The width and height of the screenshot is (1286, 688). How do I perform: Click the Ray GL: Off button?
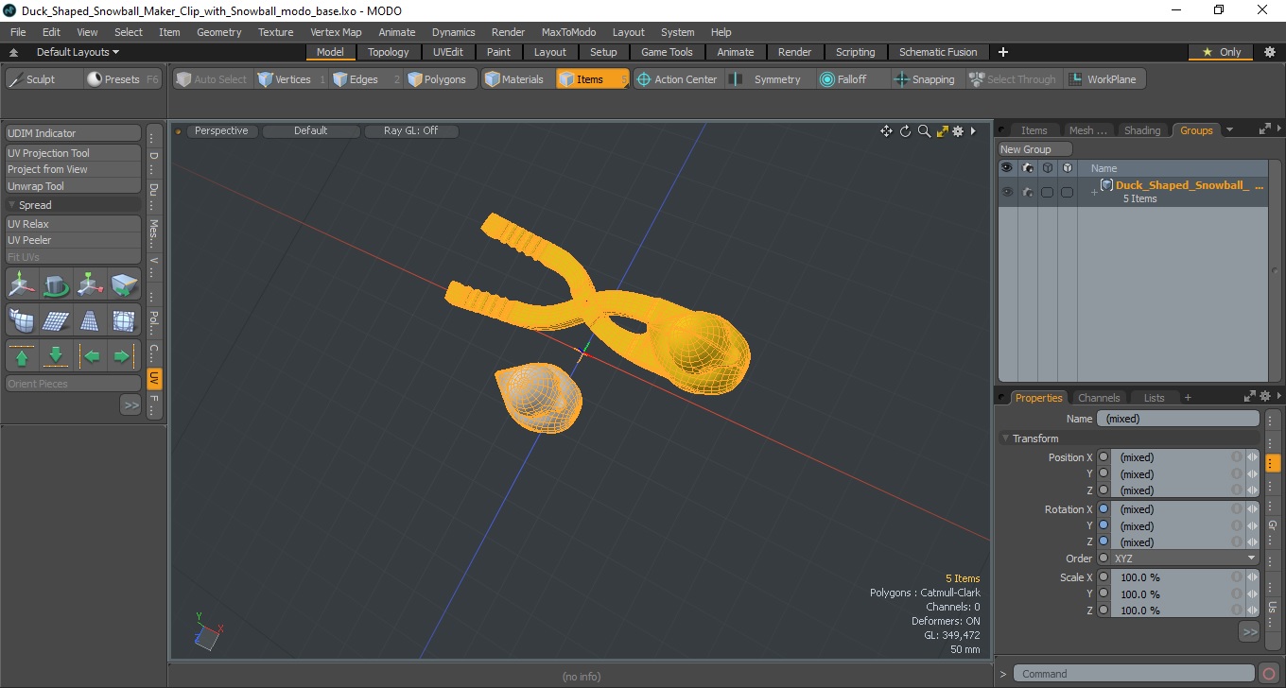410,131
